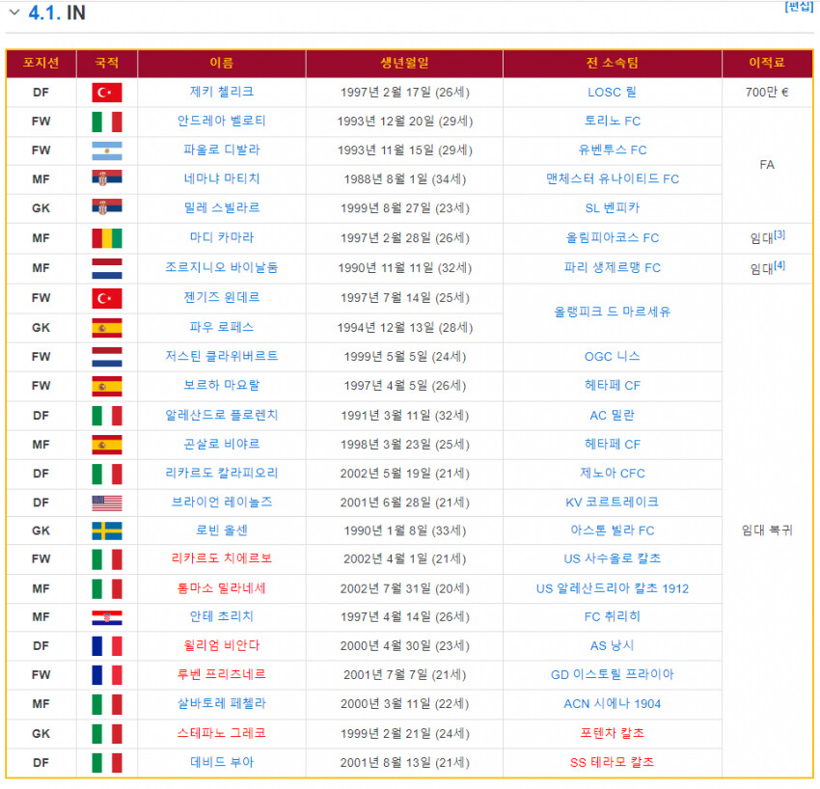Click the birthdate 1993년 11월 15일 (29세)

(x=405, y=150)
